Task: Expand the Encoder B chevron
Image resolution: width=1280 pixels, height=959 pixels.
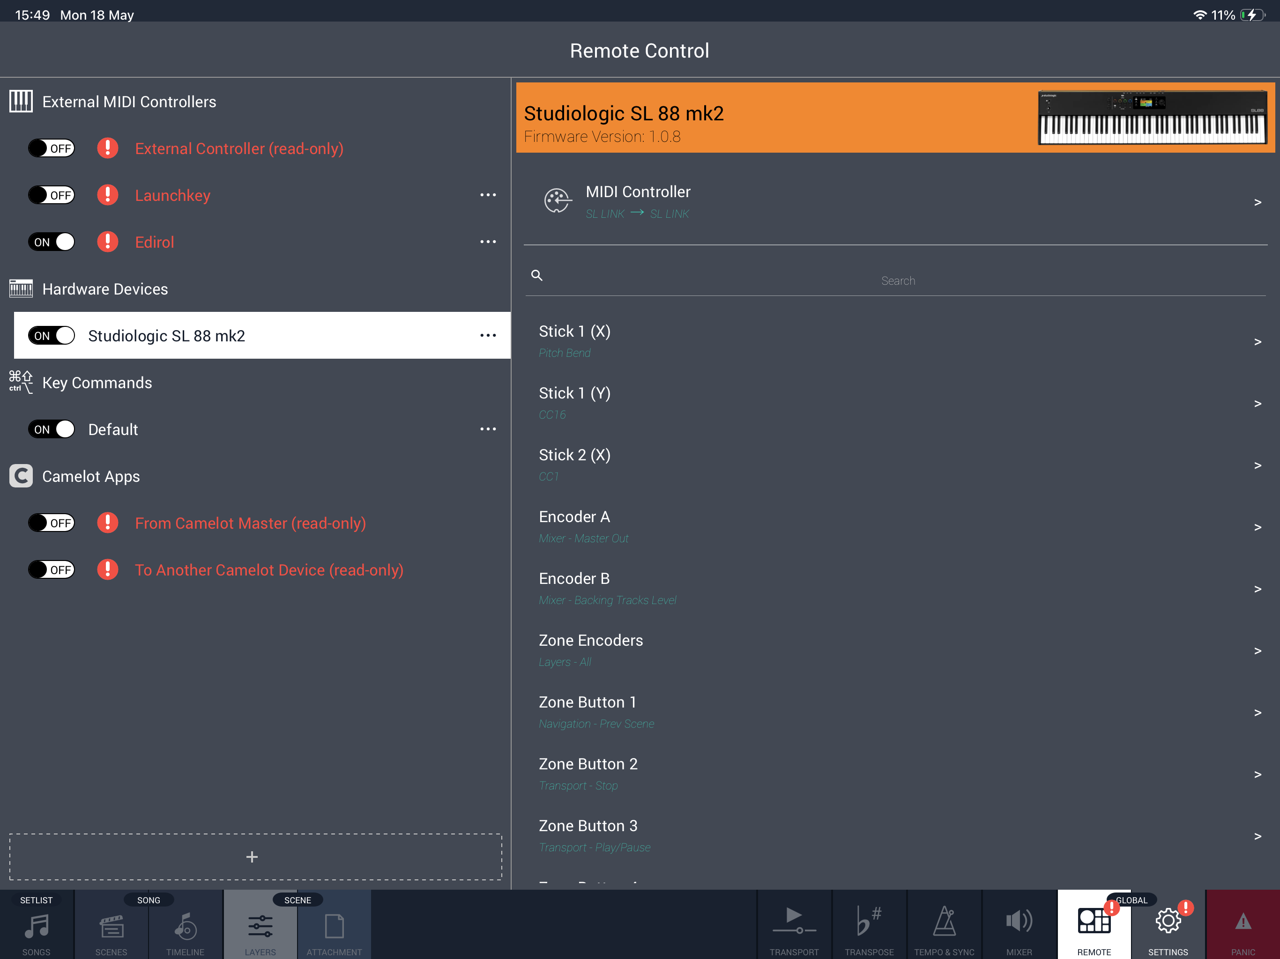Action: [1257, 590]
